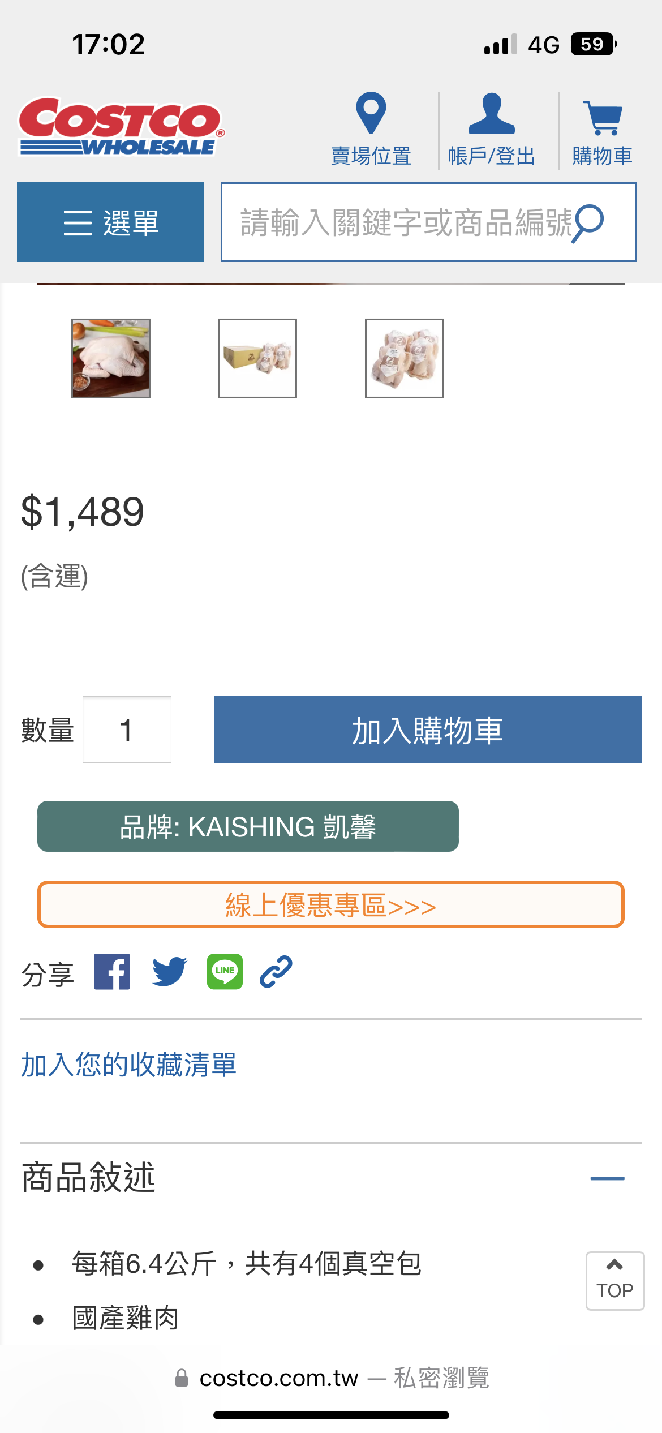The height and width of the screenshot is (1433, 662).
Task: Focus the keyword search input field
Action: pos(396,222)
